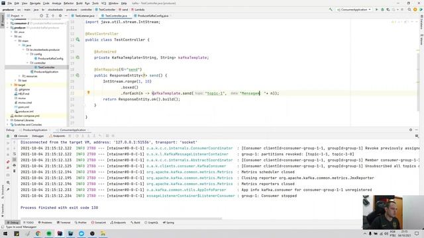Open Debug panel settings gear
The width and height of the screenshot is (424, 238).
pos(411,130)
